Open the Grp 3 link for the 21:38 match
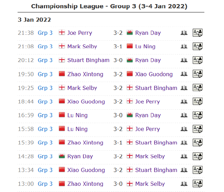Image resolution: width=224 pixels, height=192 pixels. pyautogui.click(x=45, y=33)
